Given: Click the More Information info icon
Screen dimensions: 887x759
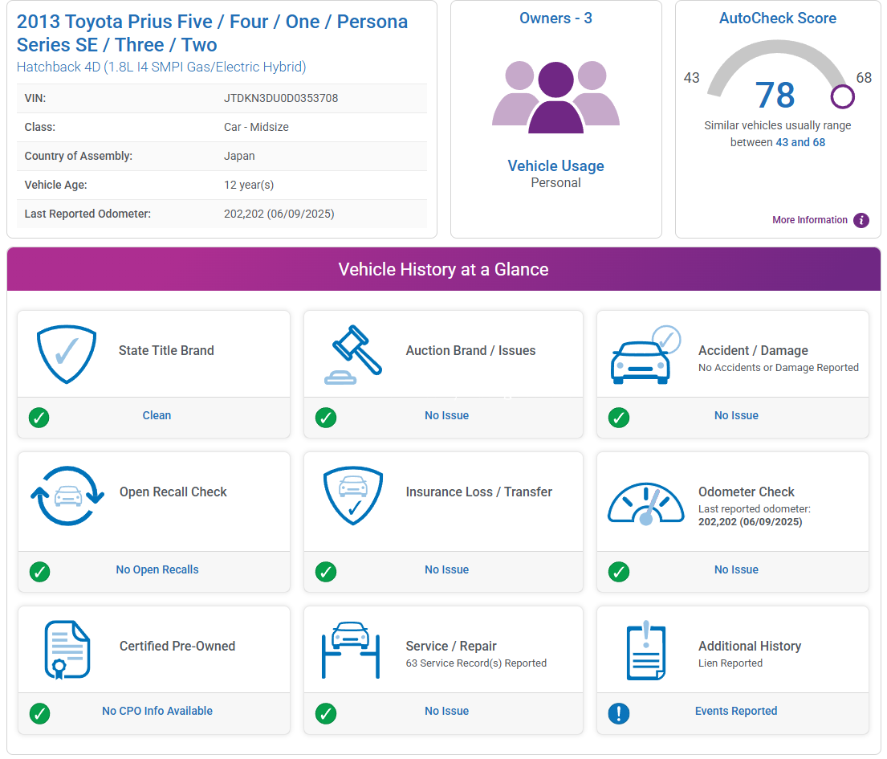Looking at the screenshot, I should 861,220.
